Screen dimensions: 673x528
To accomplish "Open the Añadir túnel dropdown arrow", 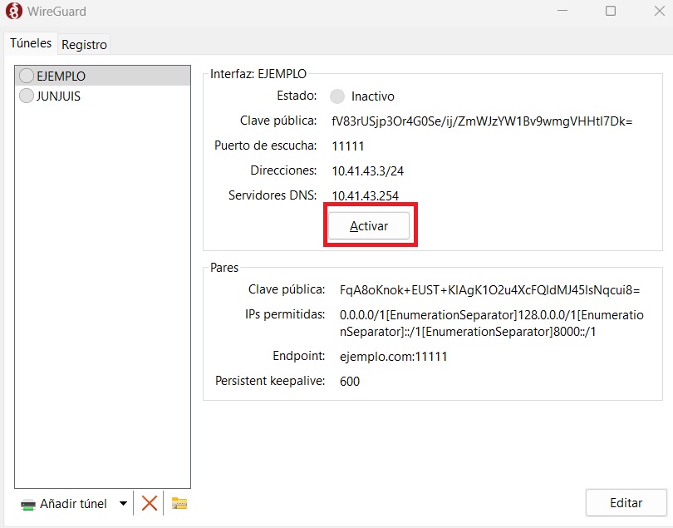I will [x=123, y=503].
